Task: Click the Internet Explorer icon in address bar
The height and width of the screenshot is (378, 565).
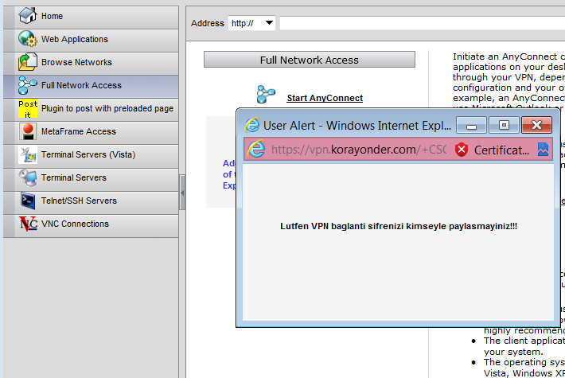Action: click(x=256, y=149)
